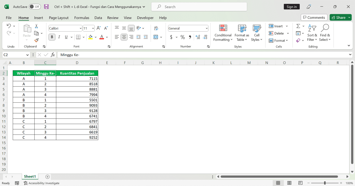
Task: Decrease font size with smaller A icon
Action: (106, 28)
